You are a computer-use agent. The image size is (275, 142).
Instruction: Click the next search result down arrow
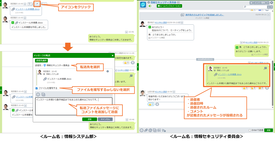click(271, 7)
